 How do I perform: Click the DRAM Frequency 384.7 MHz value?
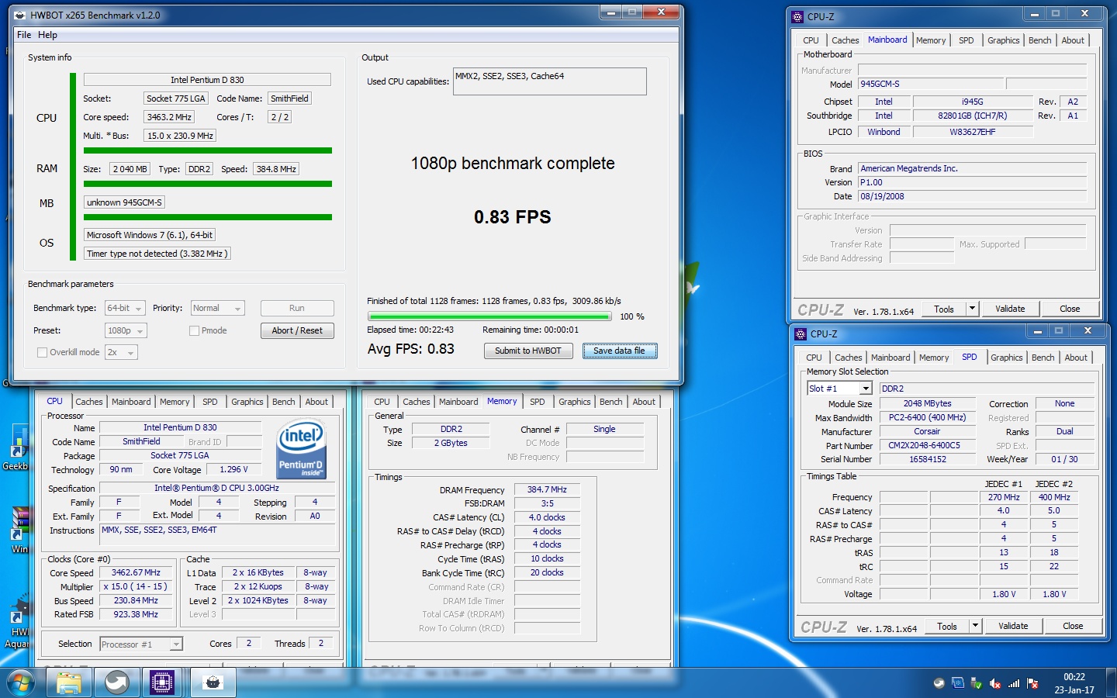[x=547, y=489]
